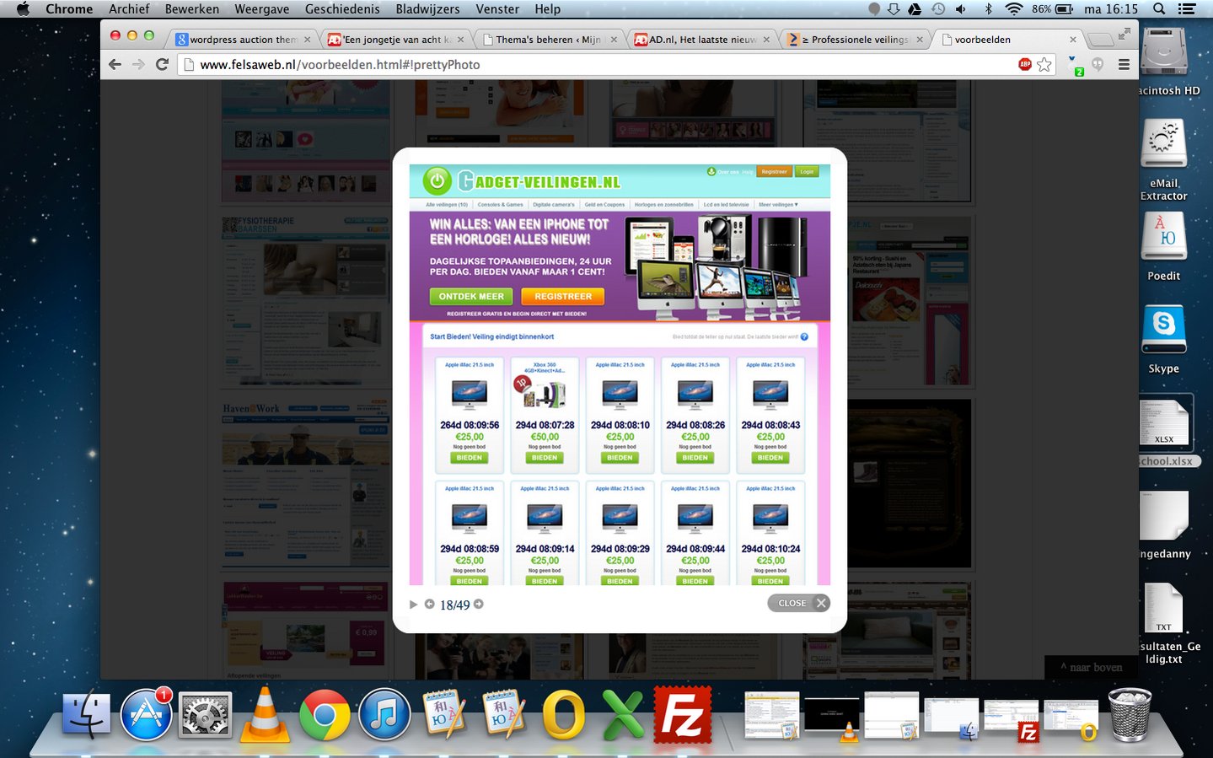The image size is (1213, 758).
Task: Click BIEDEN under the Xbox 360 auction
Action: 545,458
